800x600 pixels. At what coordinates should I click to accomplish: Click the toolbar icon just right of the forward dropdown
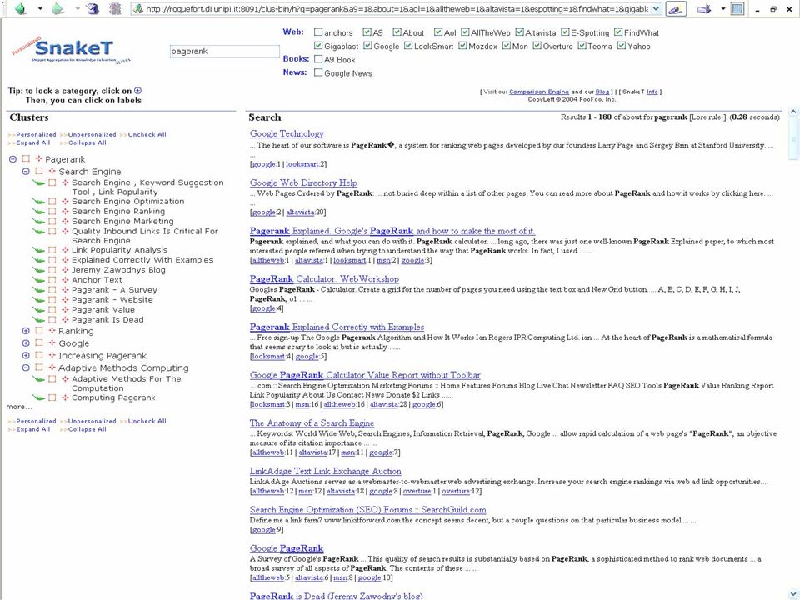92,8
